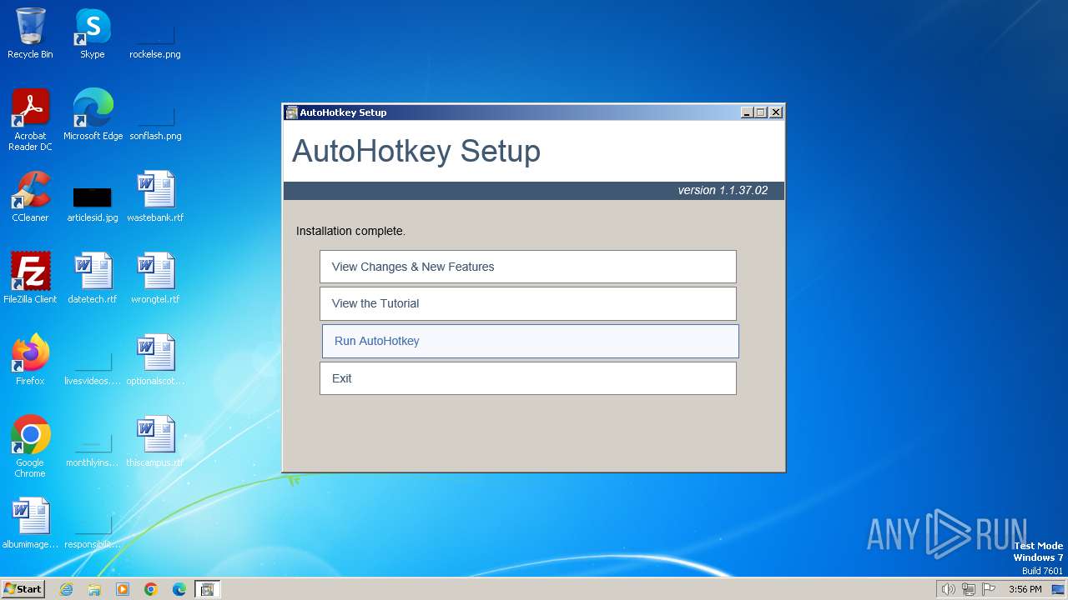Open Chrome from the taskbar
The height and width of the screenshot is (600, 1068).
[x=151, y=589]
